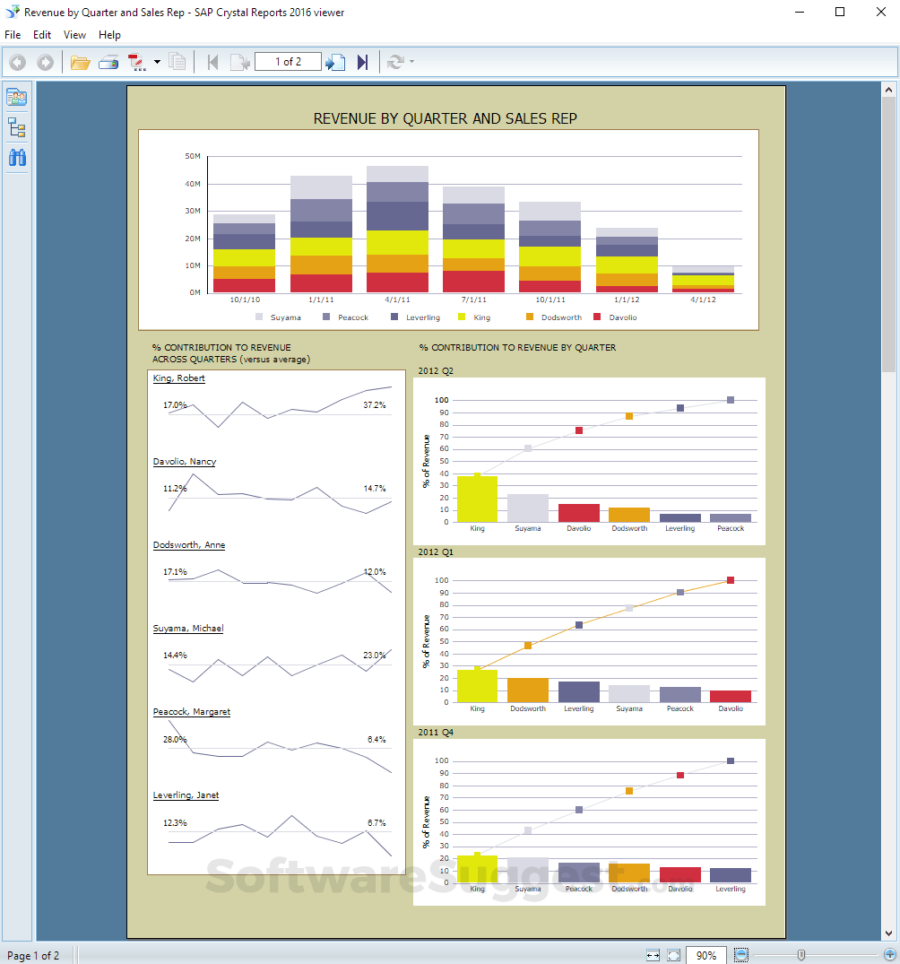Toggle the Group Tree panel
Viewport: 900px width, 964px height.
pyautogui.click(x=15, y=127)
